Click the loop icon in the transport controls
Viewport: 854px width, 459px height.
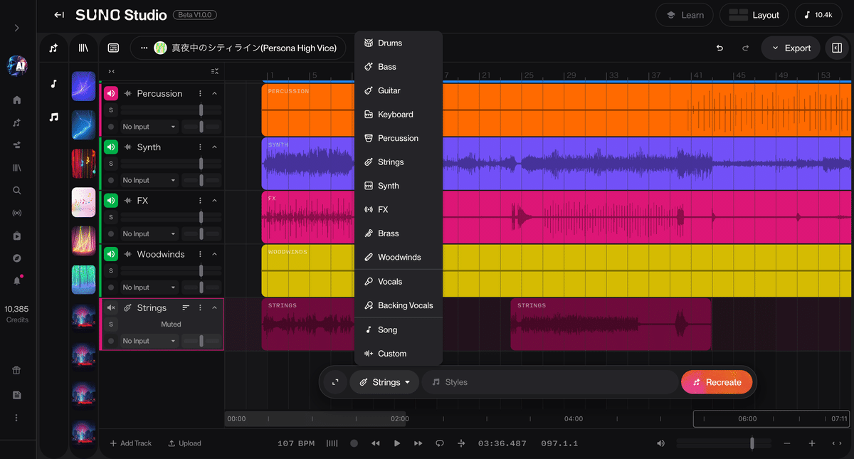point(439,443)
